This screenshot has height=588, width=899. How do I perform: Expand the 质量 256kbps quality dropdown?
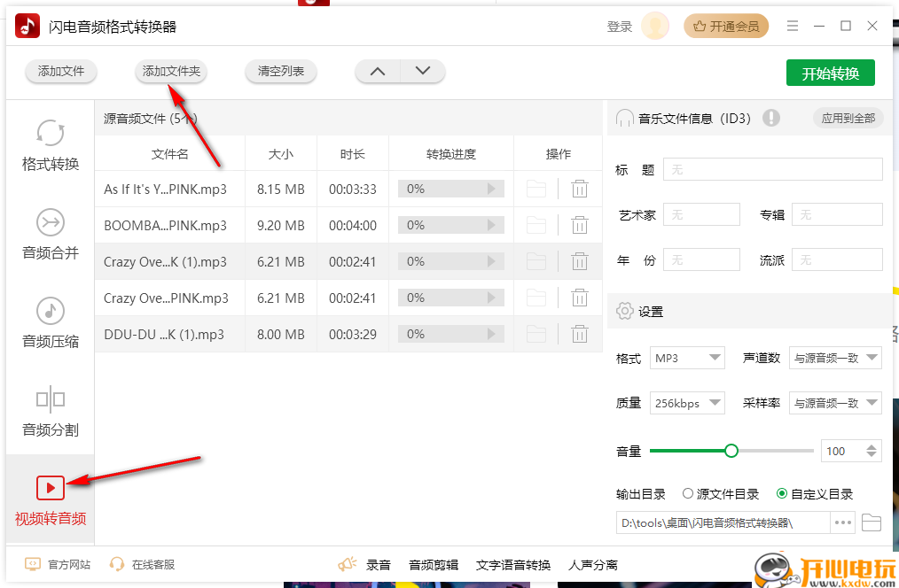coord(687,403)
